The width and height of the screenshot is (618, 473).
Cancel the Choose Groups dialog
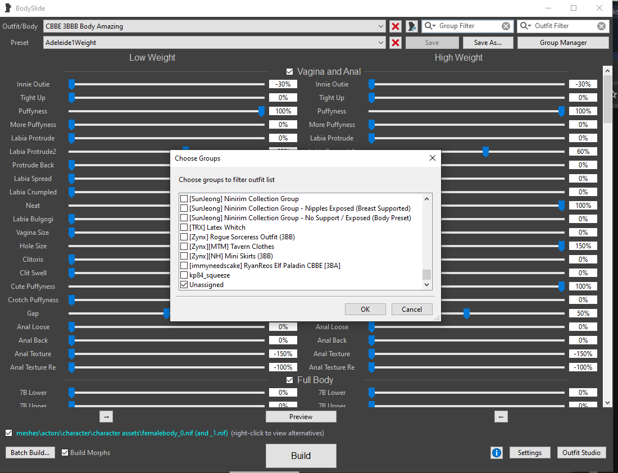[411, 310]
